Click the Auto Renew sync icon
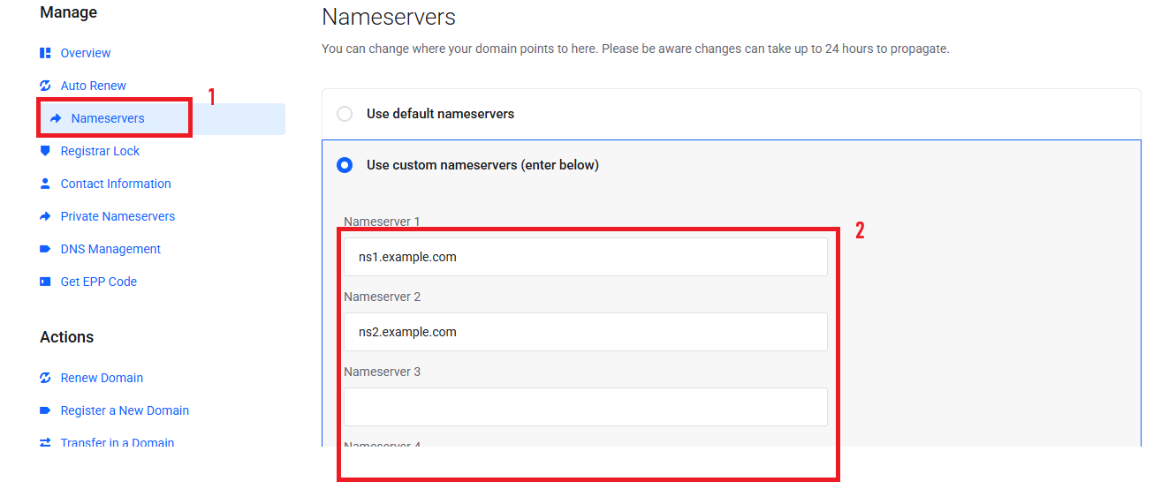Screen dimensions: 1176x504 pyautogui.click(x=45, y=86)
